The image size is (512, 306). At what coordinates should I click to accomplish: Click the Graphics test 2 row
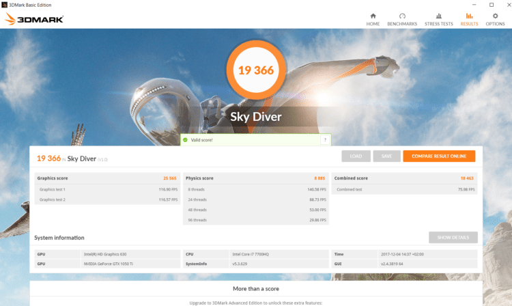107,199
